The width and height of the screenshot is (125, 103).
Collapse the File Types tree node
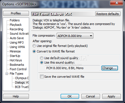point(7,74)
